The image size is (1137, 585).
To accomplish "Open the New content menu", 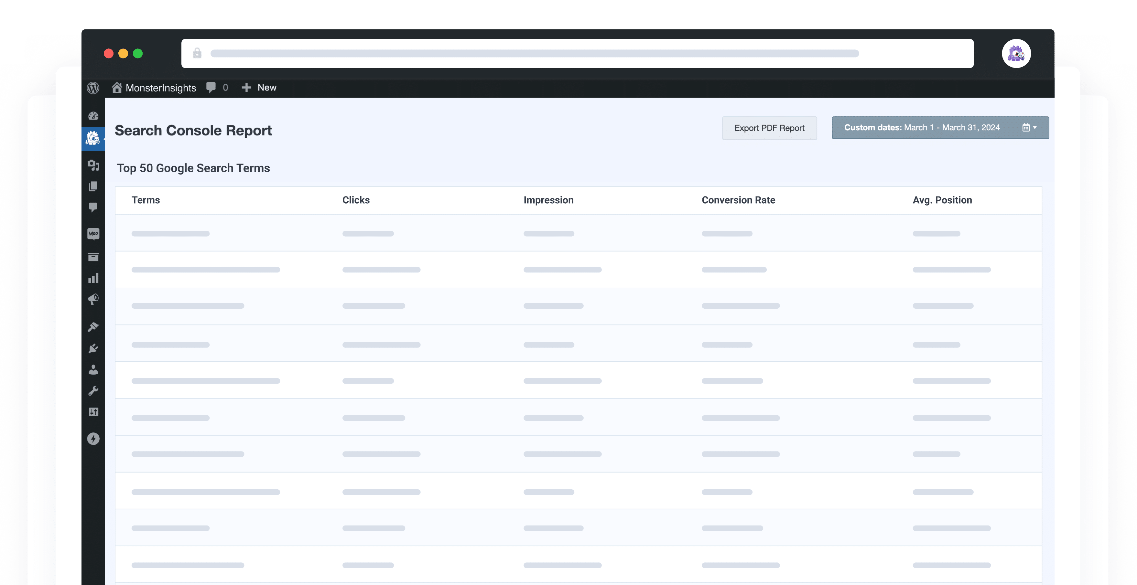I will [259, 88].
